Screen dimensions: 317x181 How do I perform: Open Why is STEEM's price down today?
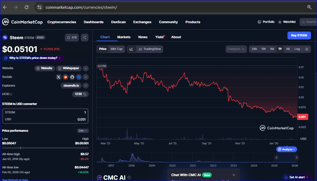point(33,58)
